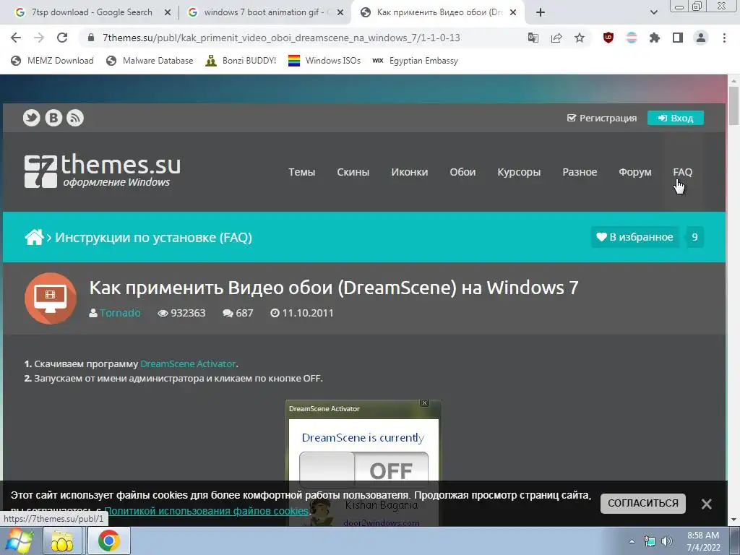
Task: Click the address bar URL
Action: 281,38
